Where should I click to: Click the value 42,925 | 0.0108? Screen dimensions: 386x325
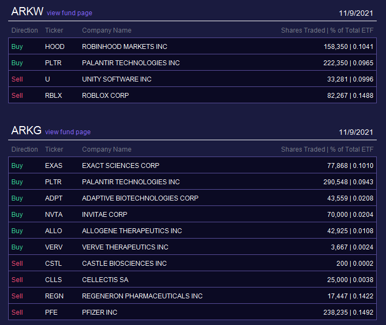(350, 230)
